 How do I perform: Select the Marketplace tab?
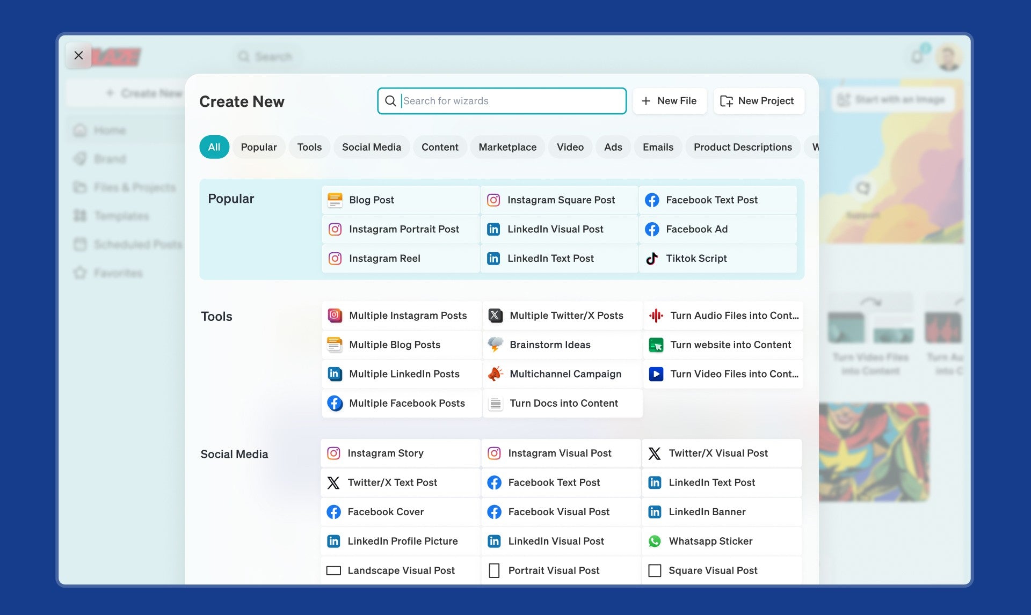click(x=507, y=147)
